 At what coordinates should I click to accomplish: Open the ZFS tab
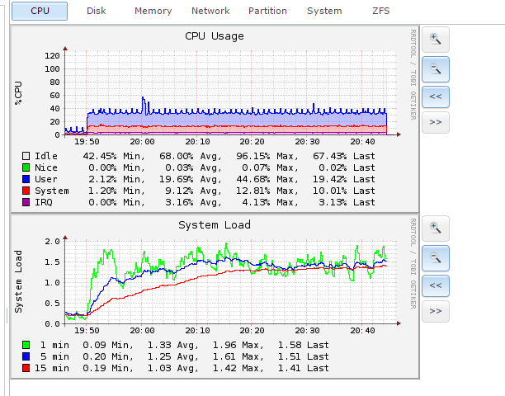pos(381,11)
